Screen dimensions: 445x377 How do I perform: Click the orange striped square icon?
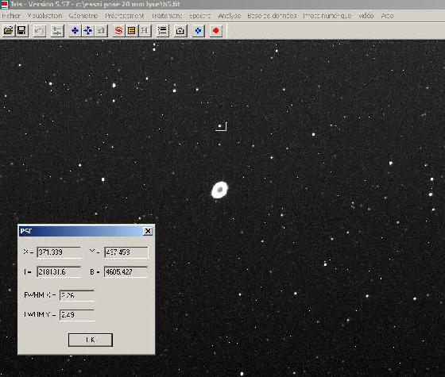click(132, 31)
